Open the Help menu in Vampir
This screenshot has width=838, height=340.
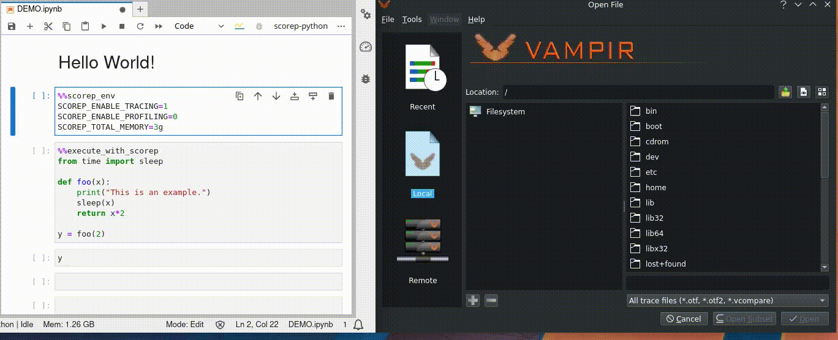(477, 19)
